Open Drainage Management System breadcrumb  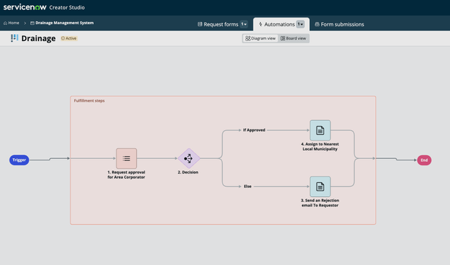[x=62, y=23]
